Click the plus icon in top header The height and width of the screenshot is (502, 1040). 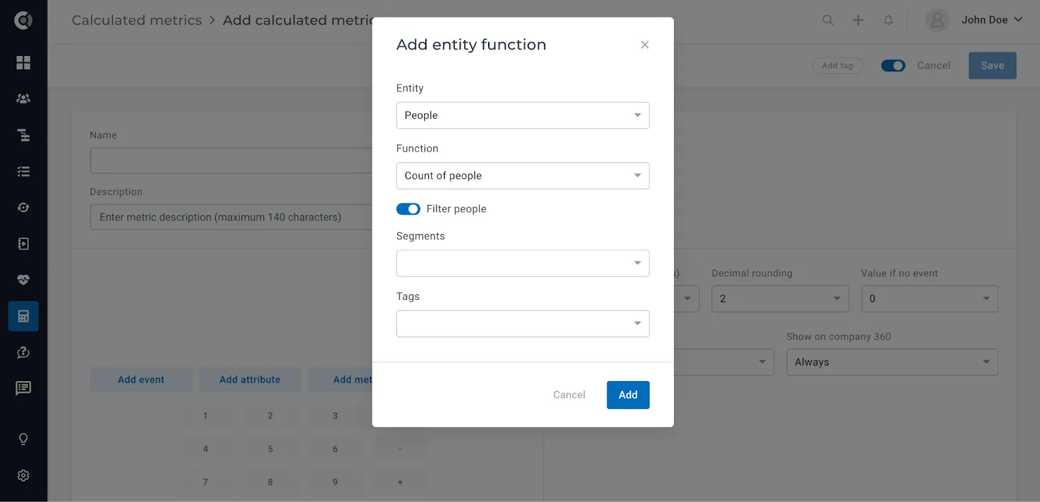tap(858, 20)
